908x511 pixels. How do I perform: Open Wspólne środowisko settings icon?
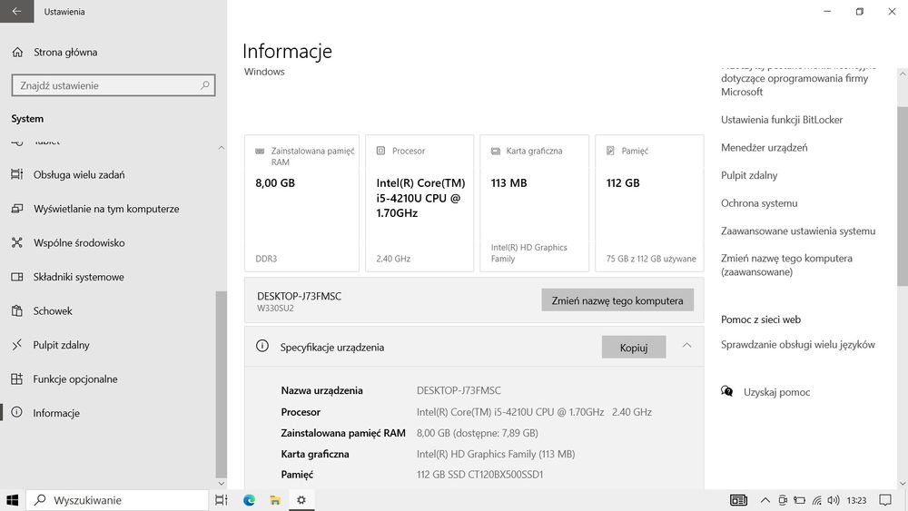[16, 243]
